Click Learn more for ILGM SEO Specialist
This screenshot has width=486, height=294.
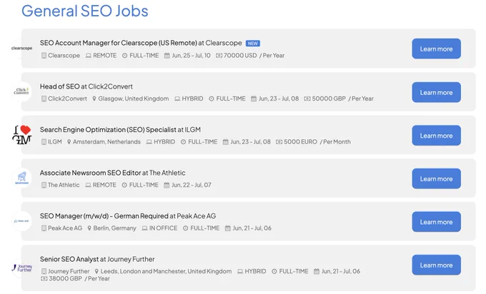pyautogui.click(x=436, y=136)
